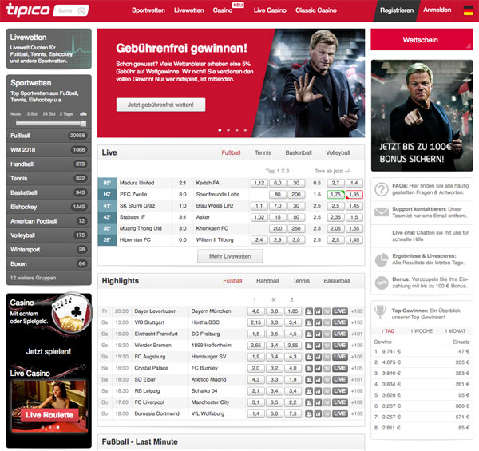Show statistics icon for RB Leipzig match
The height and width of the screenshot is (451, 479).
pos(318,391)
